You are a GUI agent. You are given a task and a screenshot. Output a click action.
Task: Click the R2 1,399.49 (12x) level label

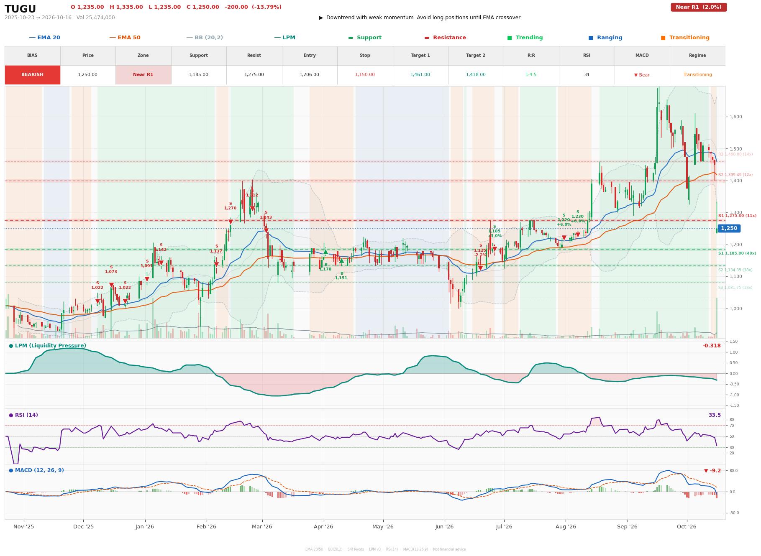tap(735, 175)
